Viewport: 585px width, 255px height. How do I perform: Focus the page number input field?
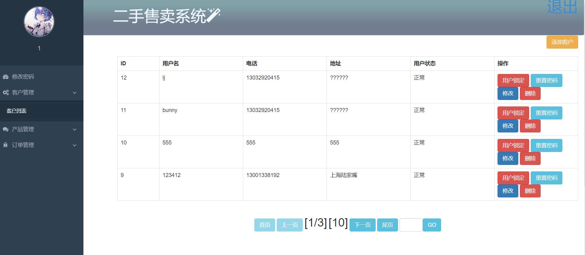pos(411,225)
